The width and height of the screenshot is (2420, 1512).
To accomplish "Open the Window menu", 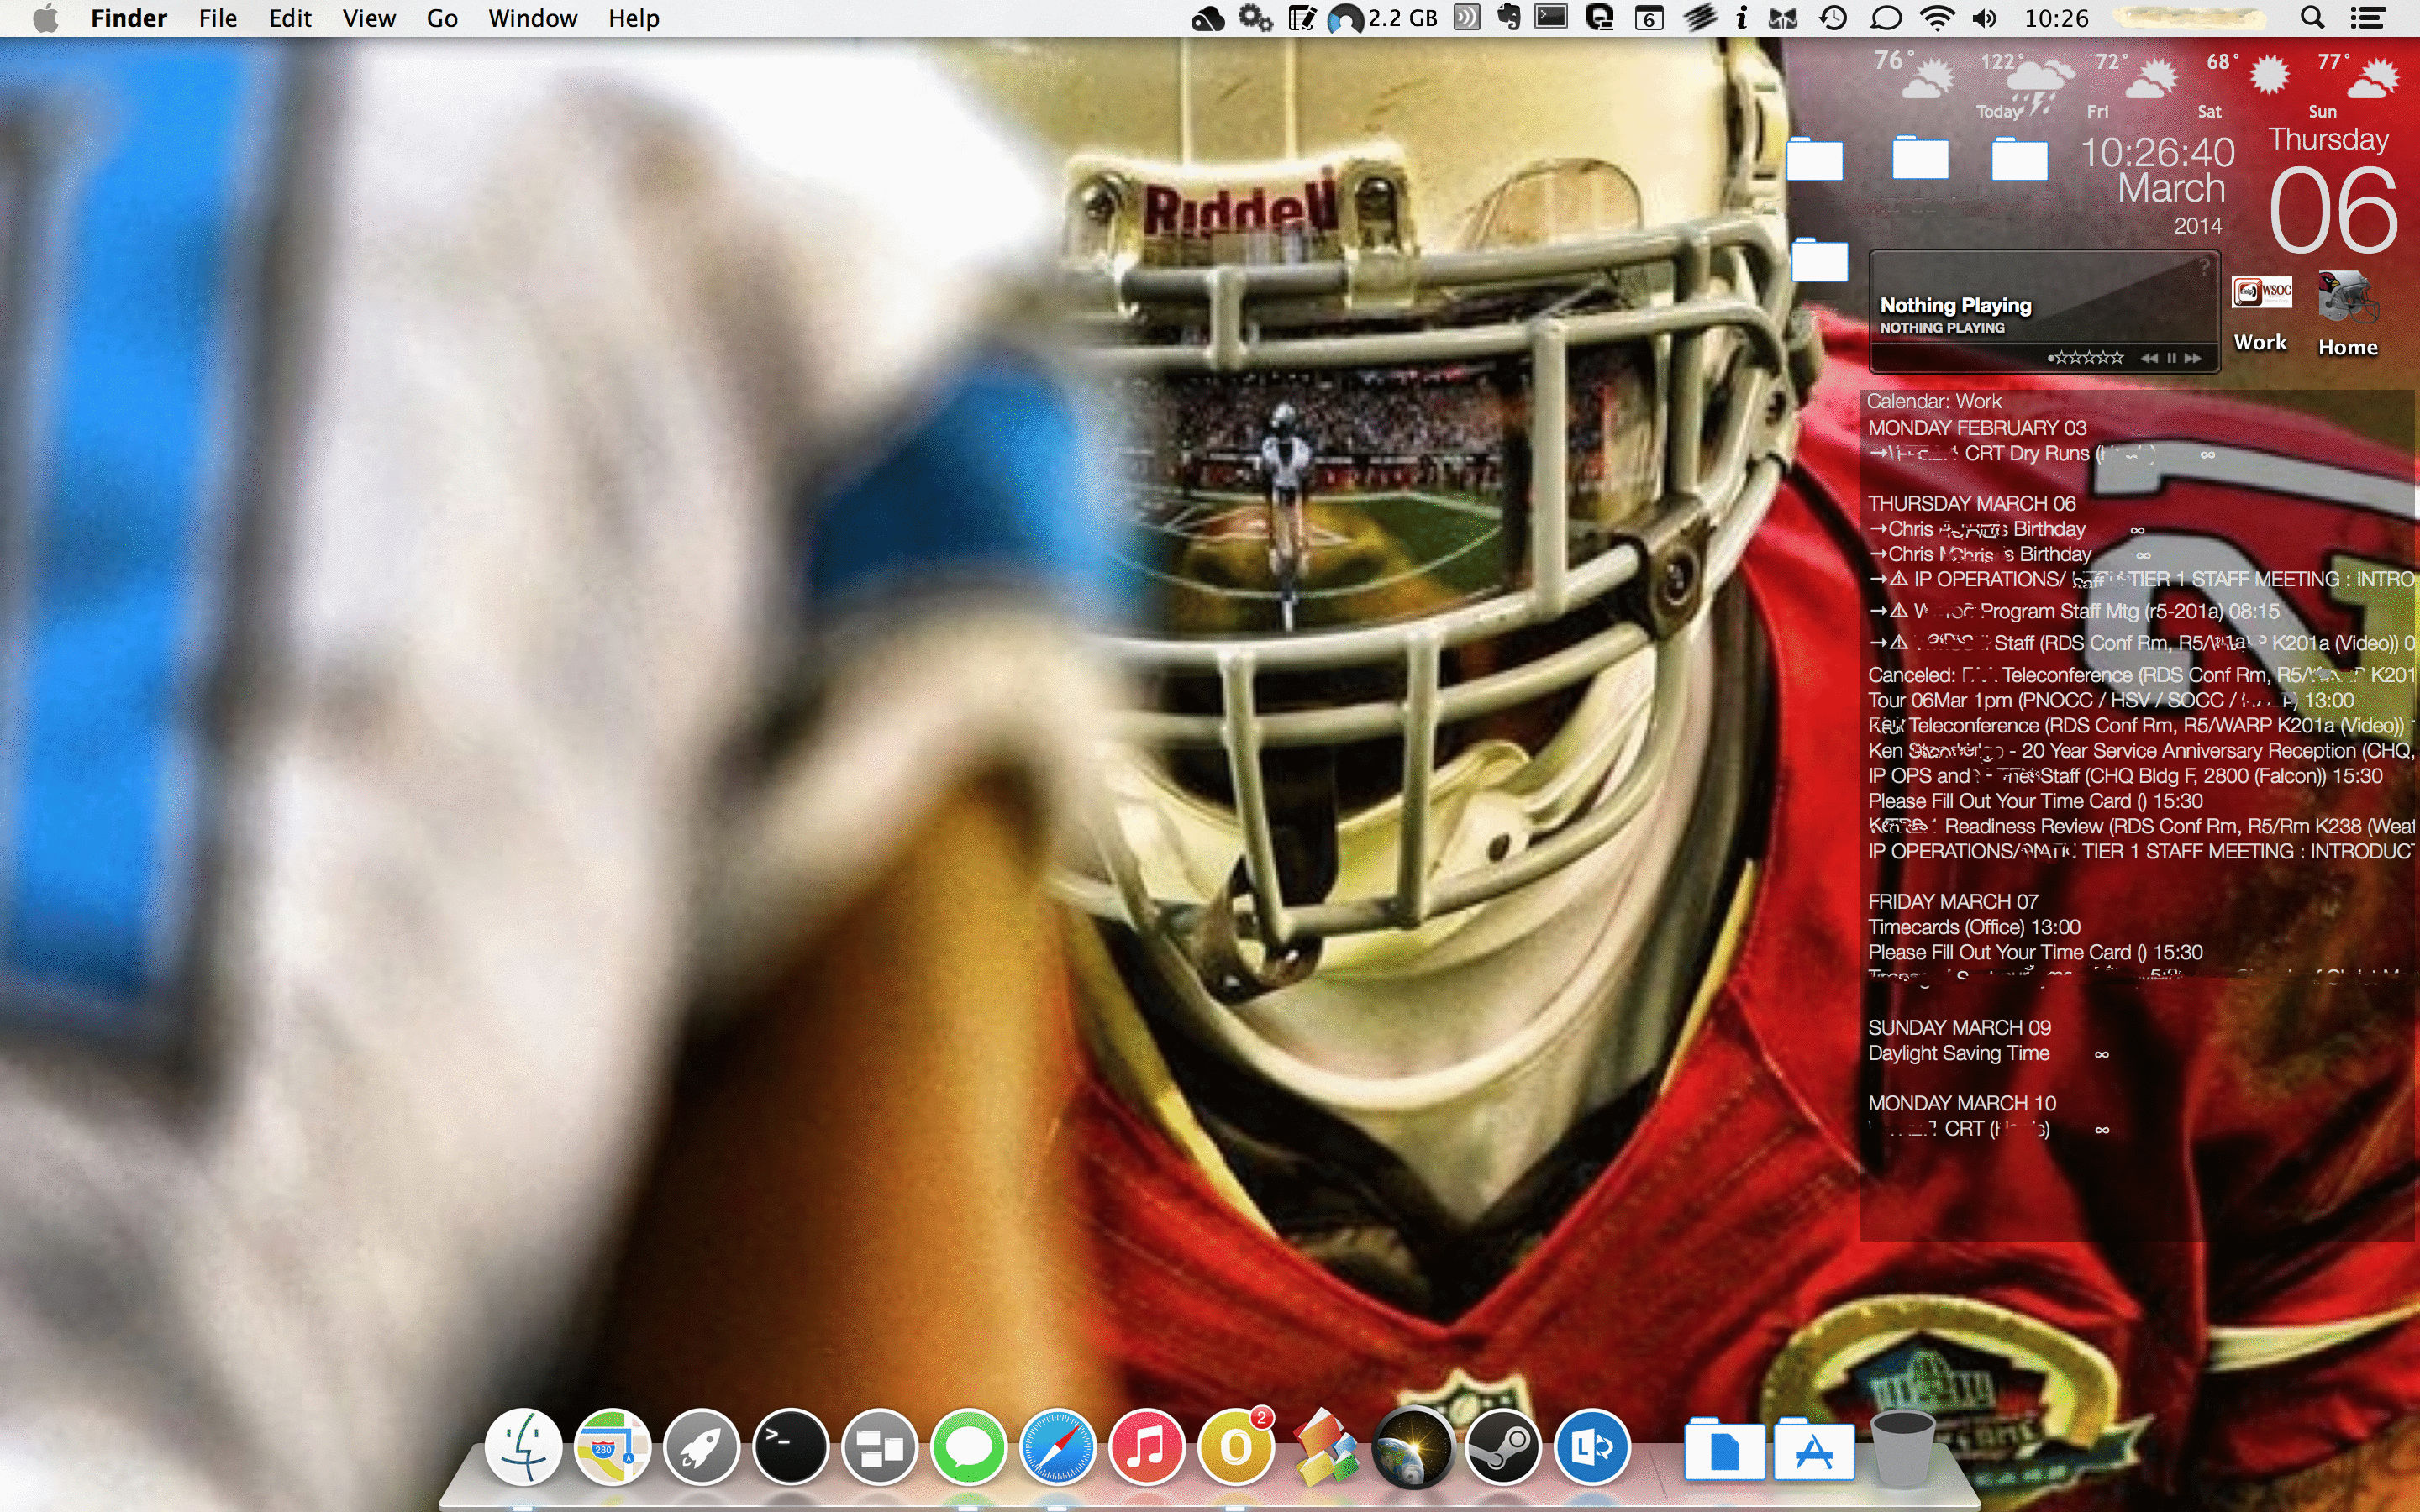I will coord(532,18).
